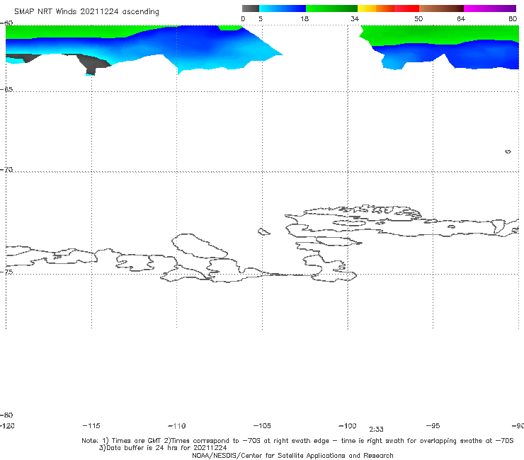This screenshot has width=524, height=460.
Task: Click the longitude label '-110'
Action: pyautogui.click(x=177, y=426)
